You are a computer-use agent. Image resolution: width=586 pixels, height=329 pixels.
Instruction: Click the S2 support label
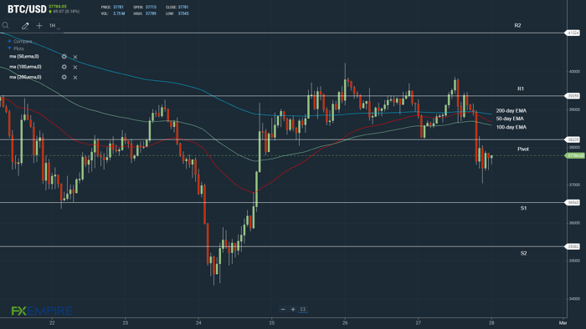(x=523, y=253)
